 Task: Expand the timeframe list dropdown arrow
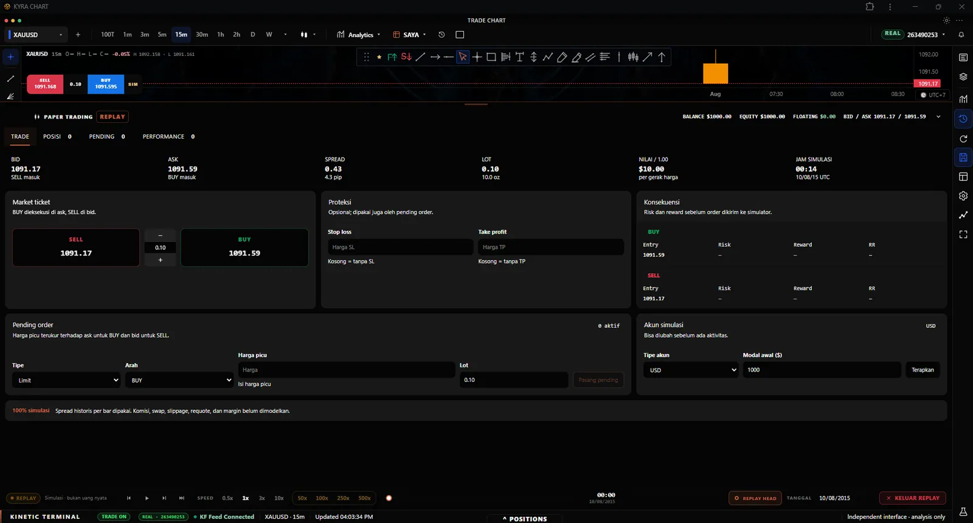click(285, 35)
